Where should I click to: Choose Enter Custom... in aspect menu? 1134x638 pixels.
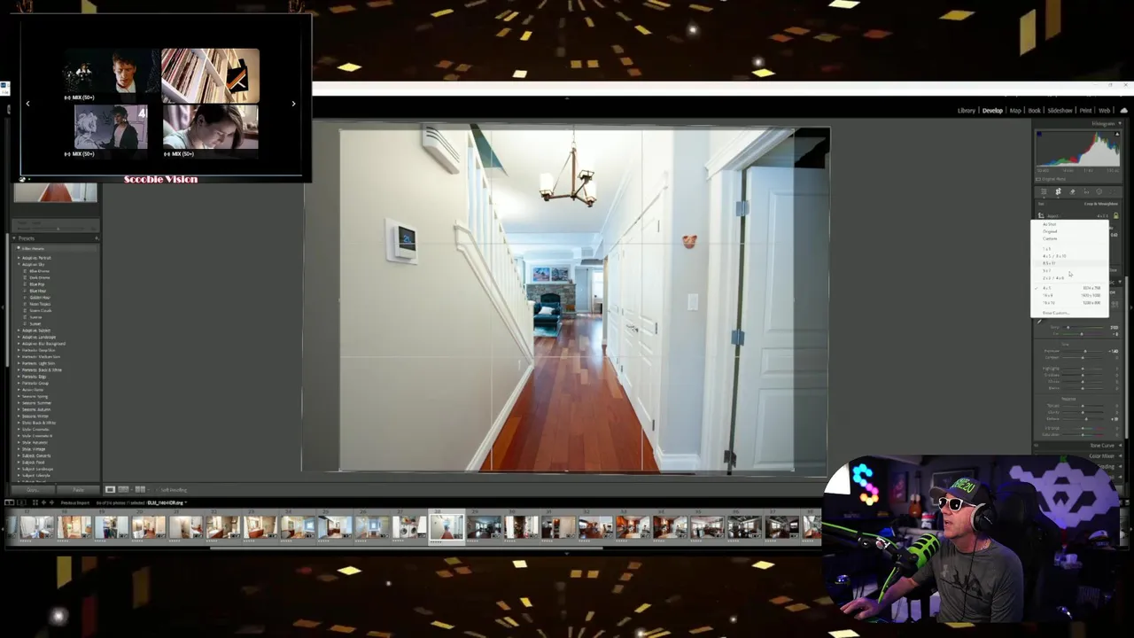click(x=1056, y=313)
